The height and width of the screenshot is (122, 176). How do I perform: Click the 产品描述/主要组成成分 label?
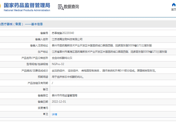coord(35,71)
